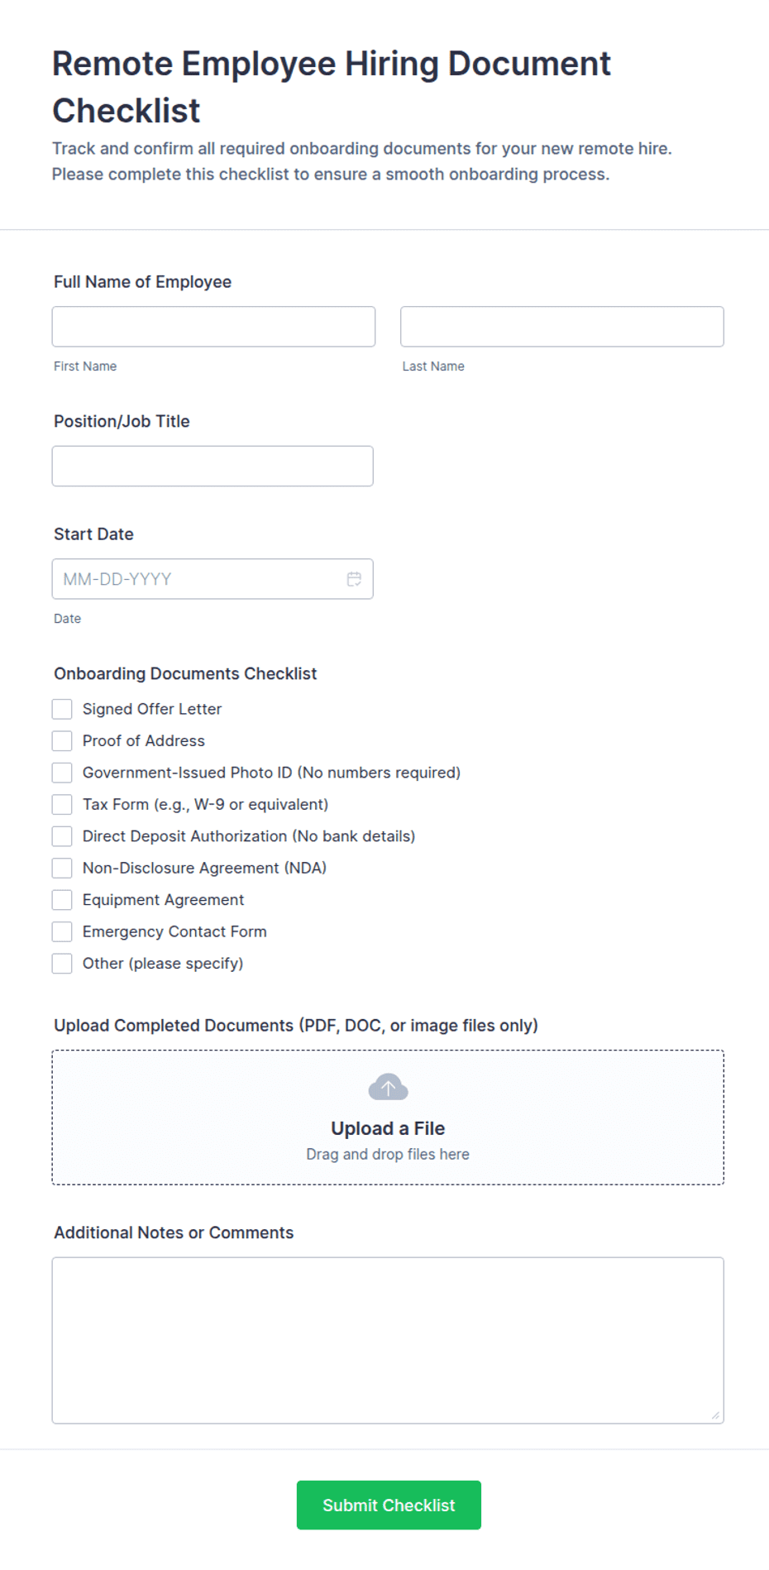Click into the Last Name field

[562, 327]
